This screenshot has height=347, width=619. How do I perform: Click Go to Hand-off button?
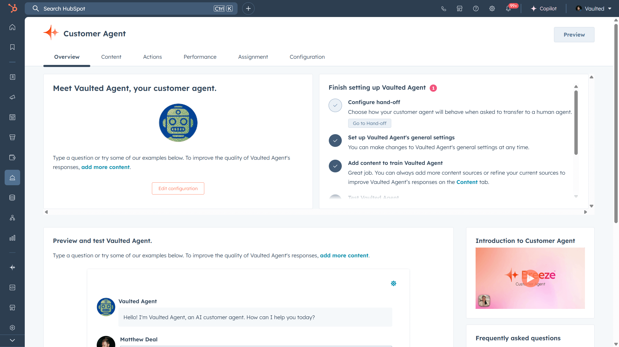coord(370,123)
